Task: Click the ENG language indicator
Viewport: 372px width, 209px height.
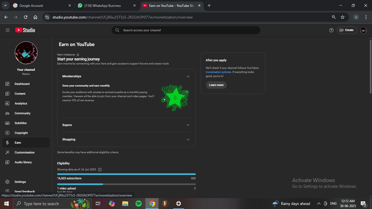Action: [x=333, y=204]
